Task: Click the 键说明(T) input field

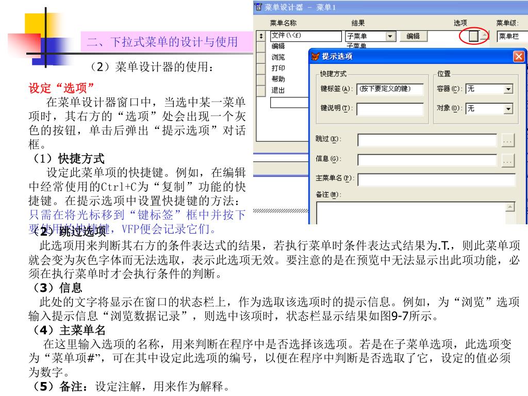Action: (x=390, y=109)
